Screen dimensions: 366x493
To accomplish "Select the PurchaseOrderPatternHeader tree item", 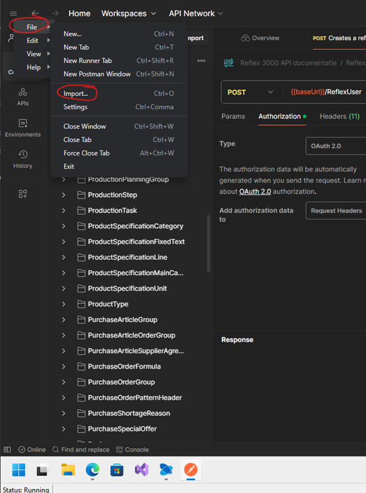I will click(135, 398).
